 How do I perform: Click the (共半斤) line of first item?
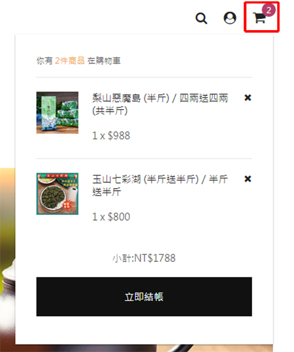tap(110, 110)
